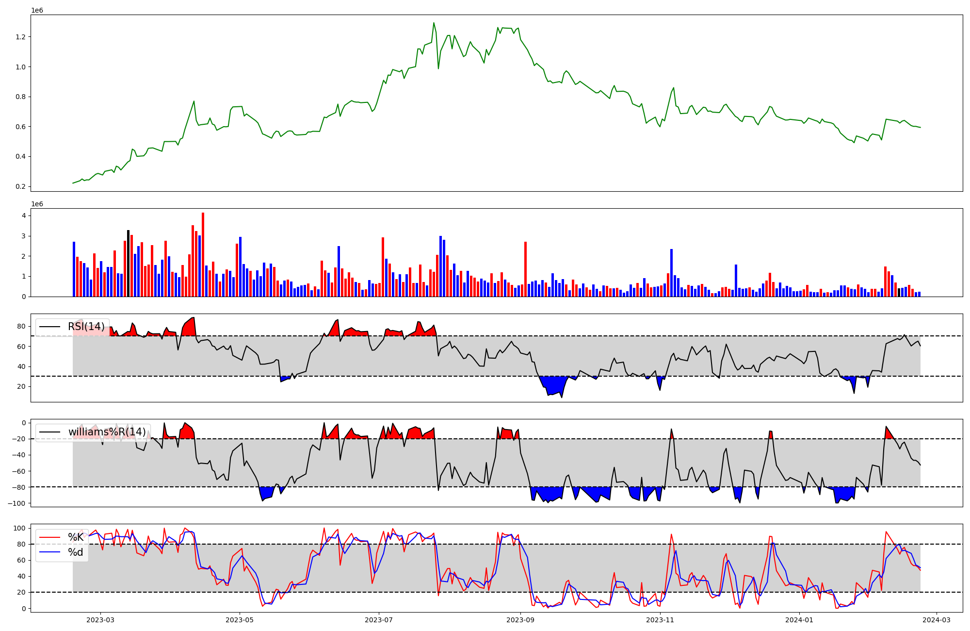Click the tall blue volume bar near 2023-11
The width and height of the screenshot is (970, 631).
pos(671,272)
